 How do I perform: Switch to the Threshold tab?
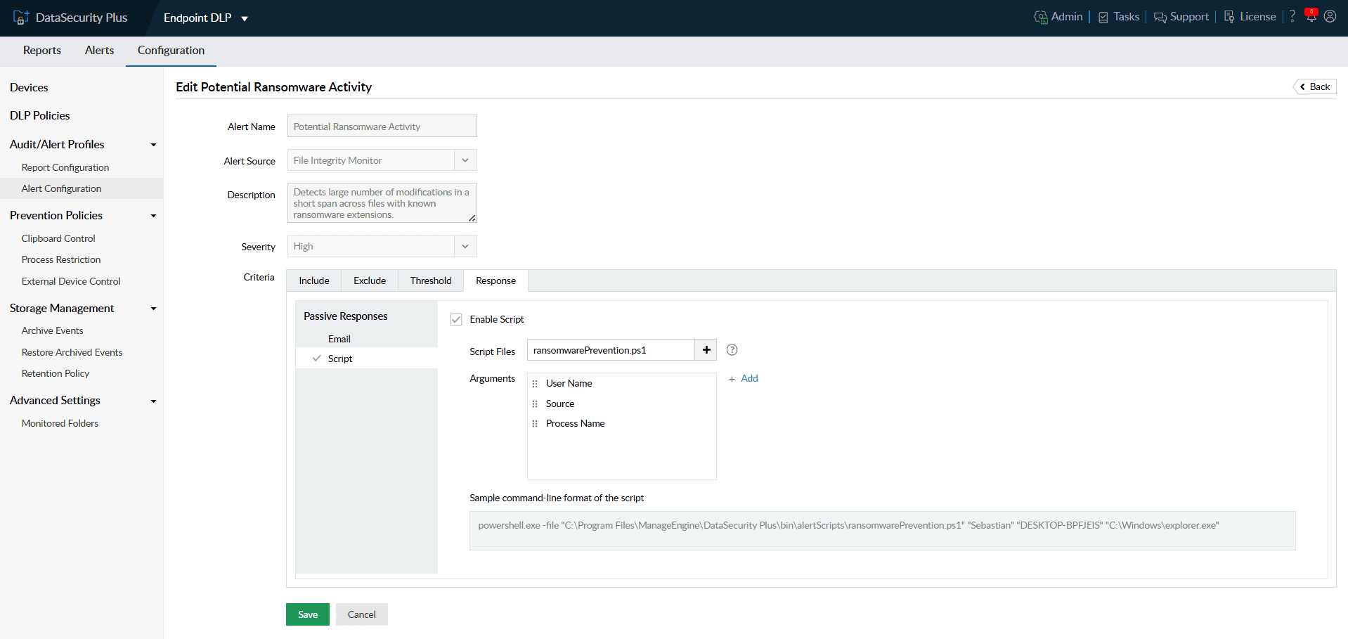click(x=430, y=280)
